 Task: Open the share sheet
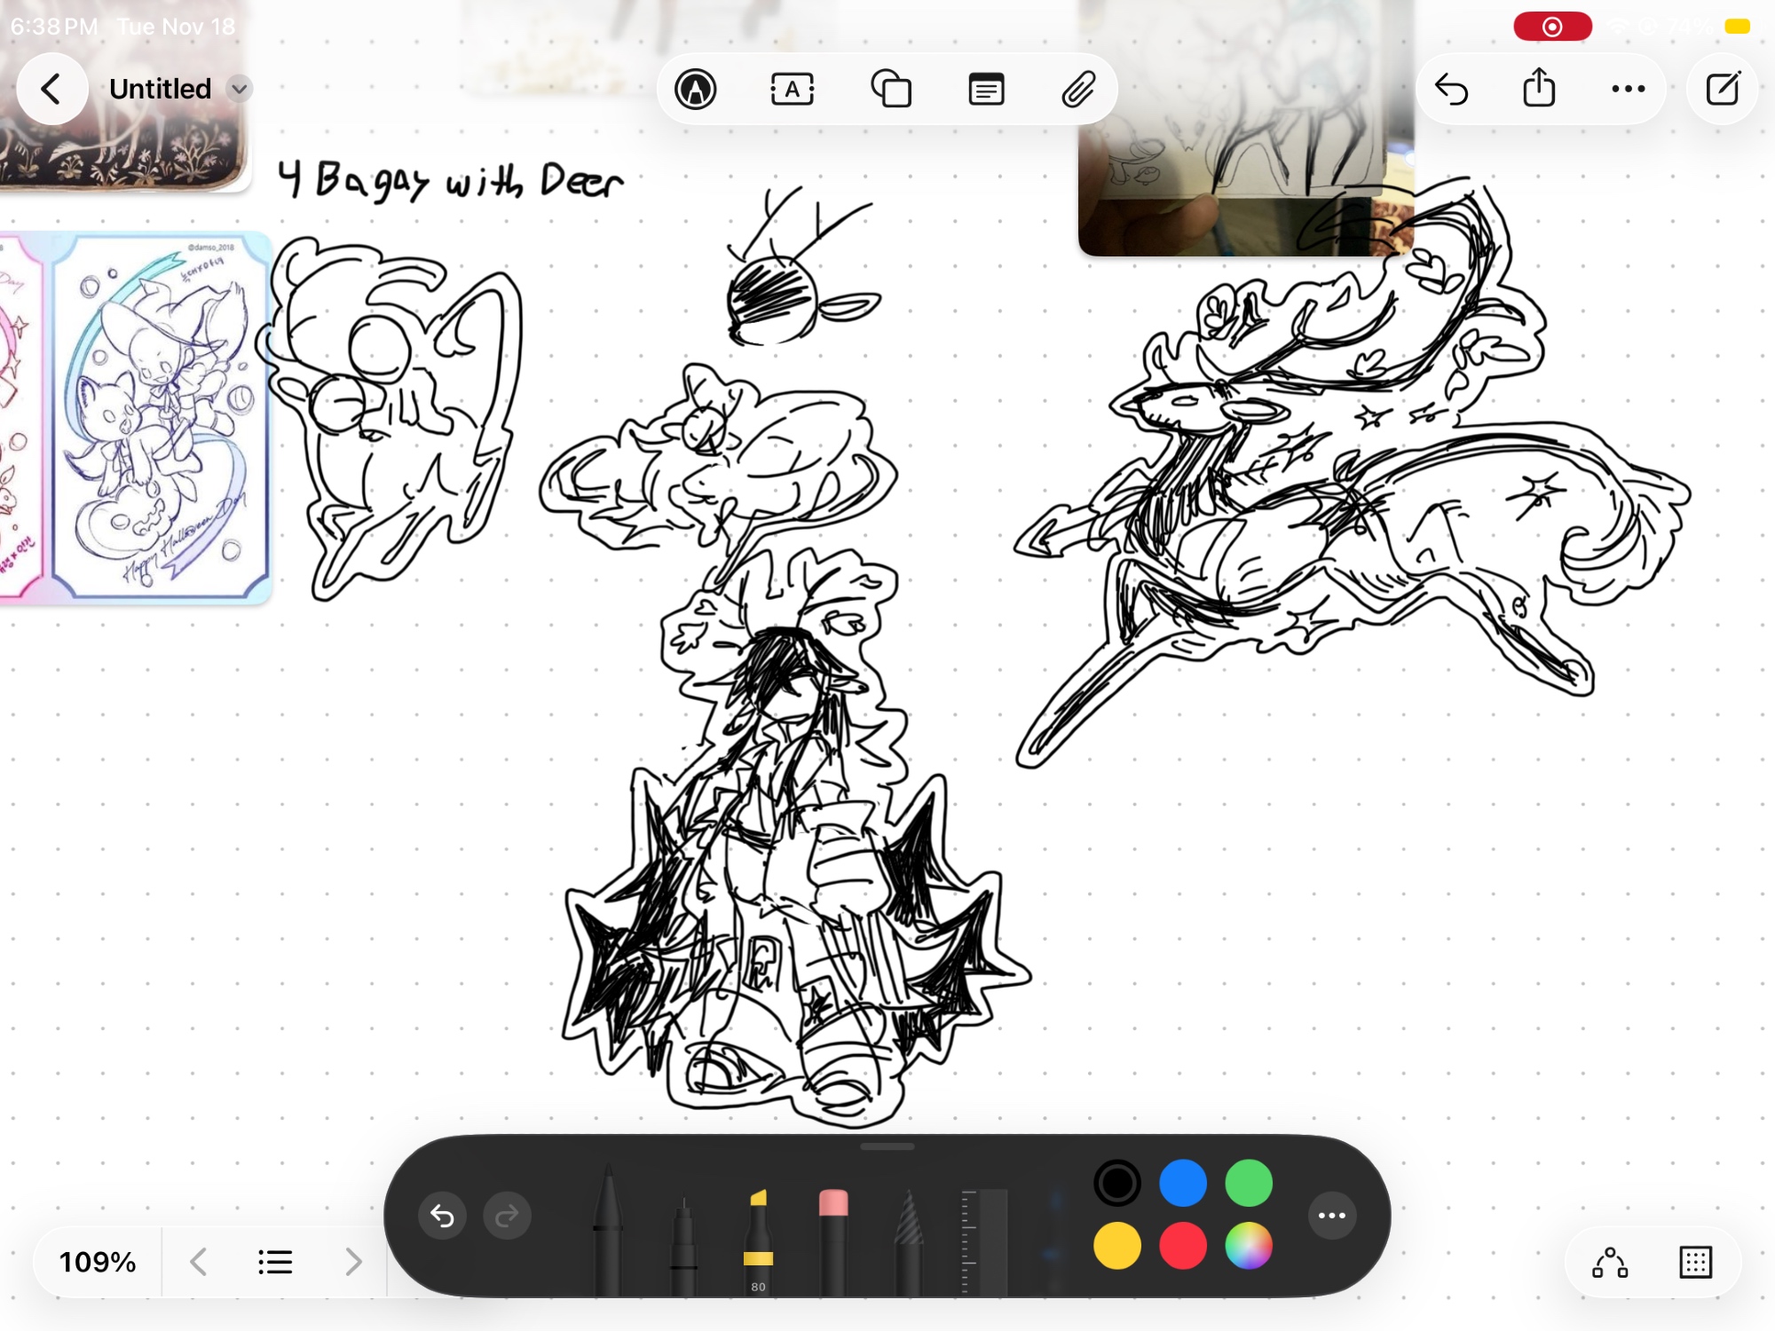[x=1539, y=89]
